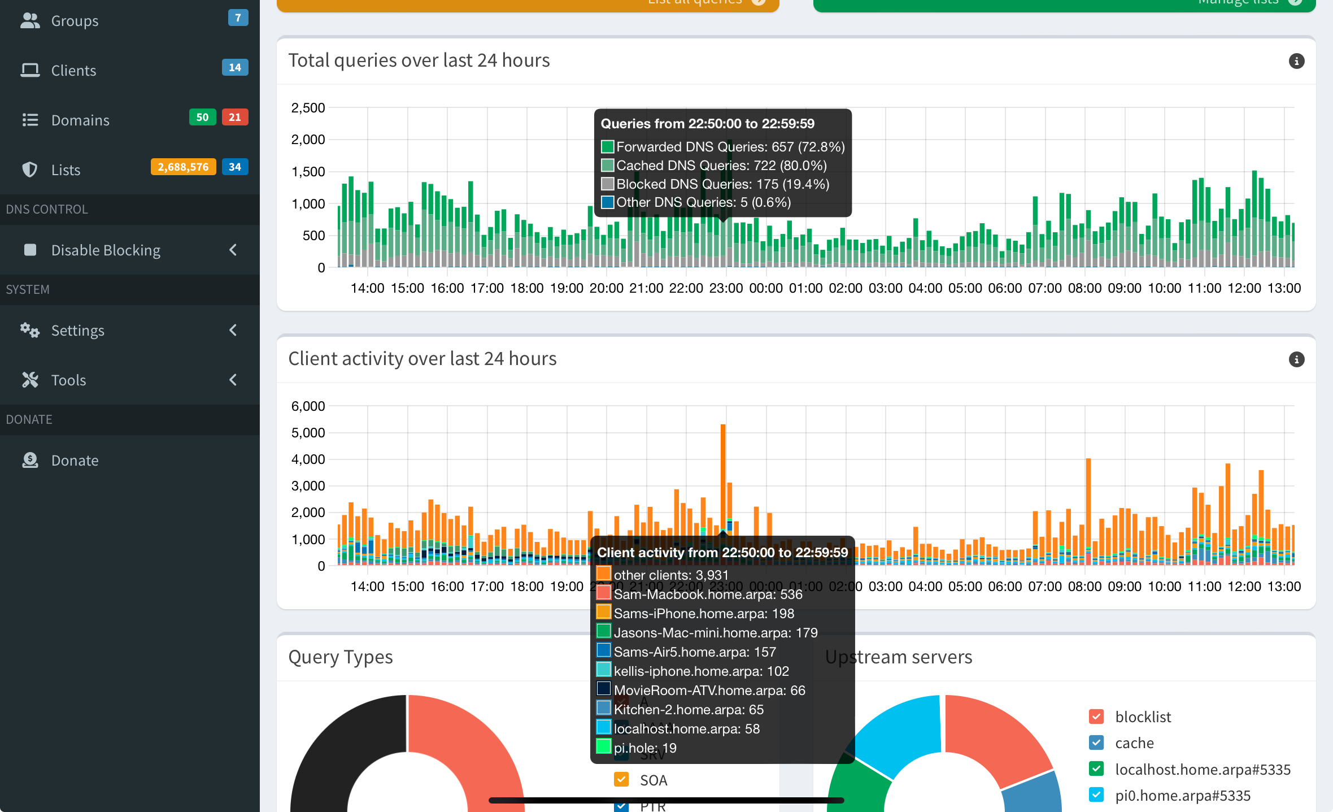Screen dimensions: 1333x812
Task: Toggle the cache checkbox in Upstream servers legend
Action: click(1096, 742)
